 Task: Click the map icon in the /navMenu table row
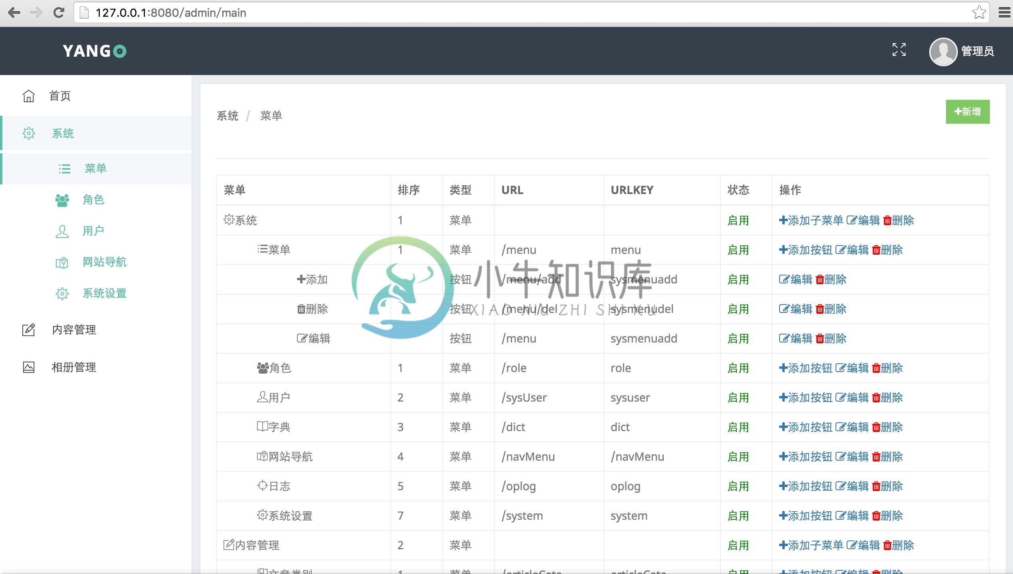point(262,456)
